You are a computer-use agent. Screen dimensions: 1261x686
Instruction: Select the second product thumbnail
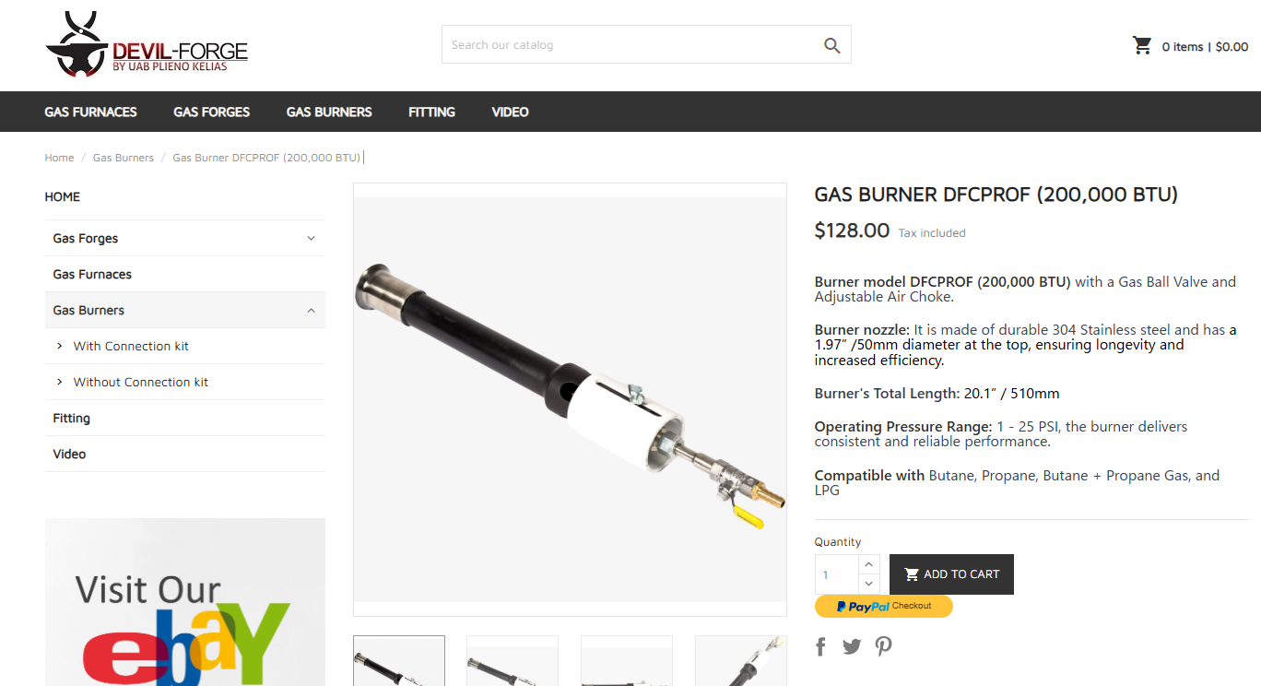tap(513, 660)
